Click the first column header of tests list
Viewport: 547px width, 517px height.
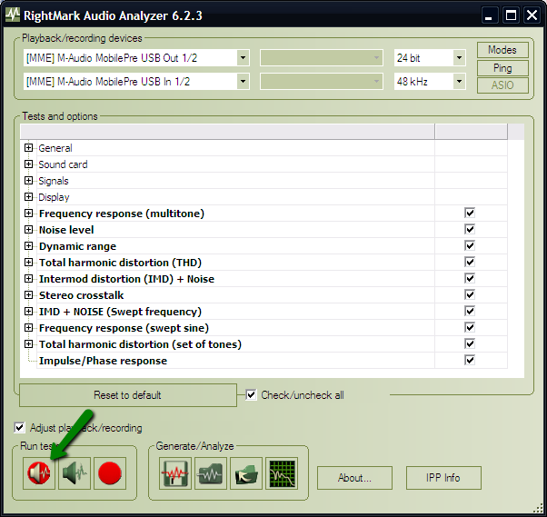pyautogui.click(x=227, y=132)
